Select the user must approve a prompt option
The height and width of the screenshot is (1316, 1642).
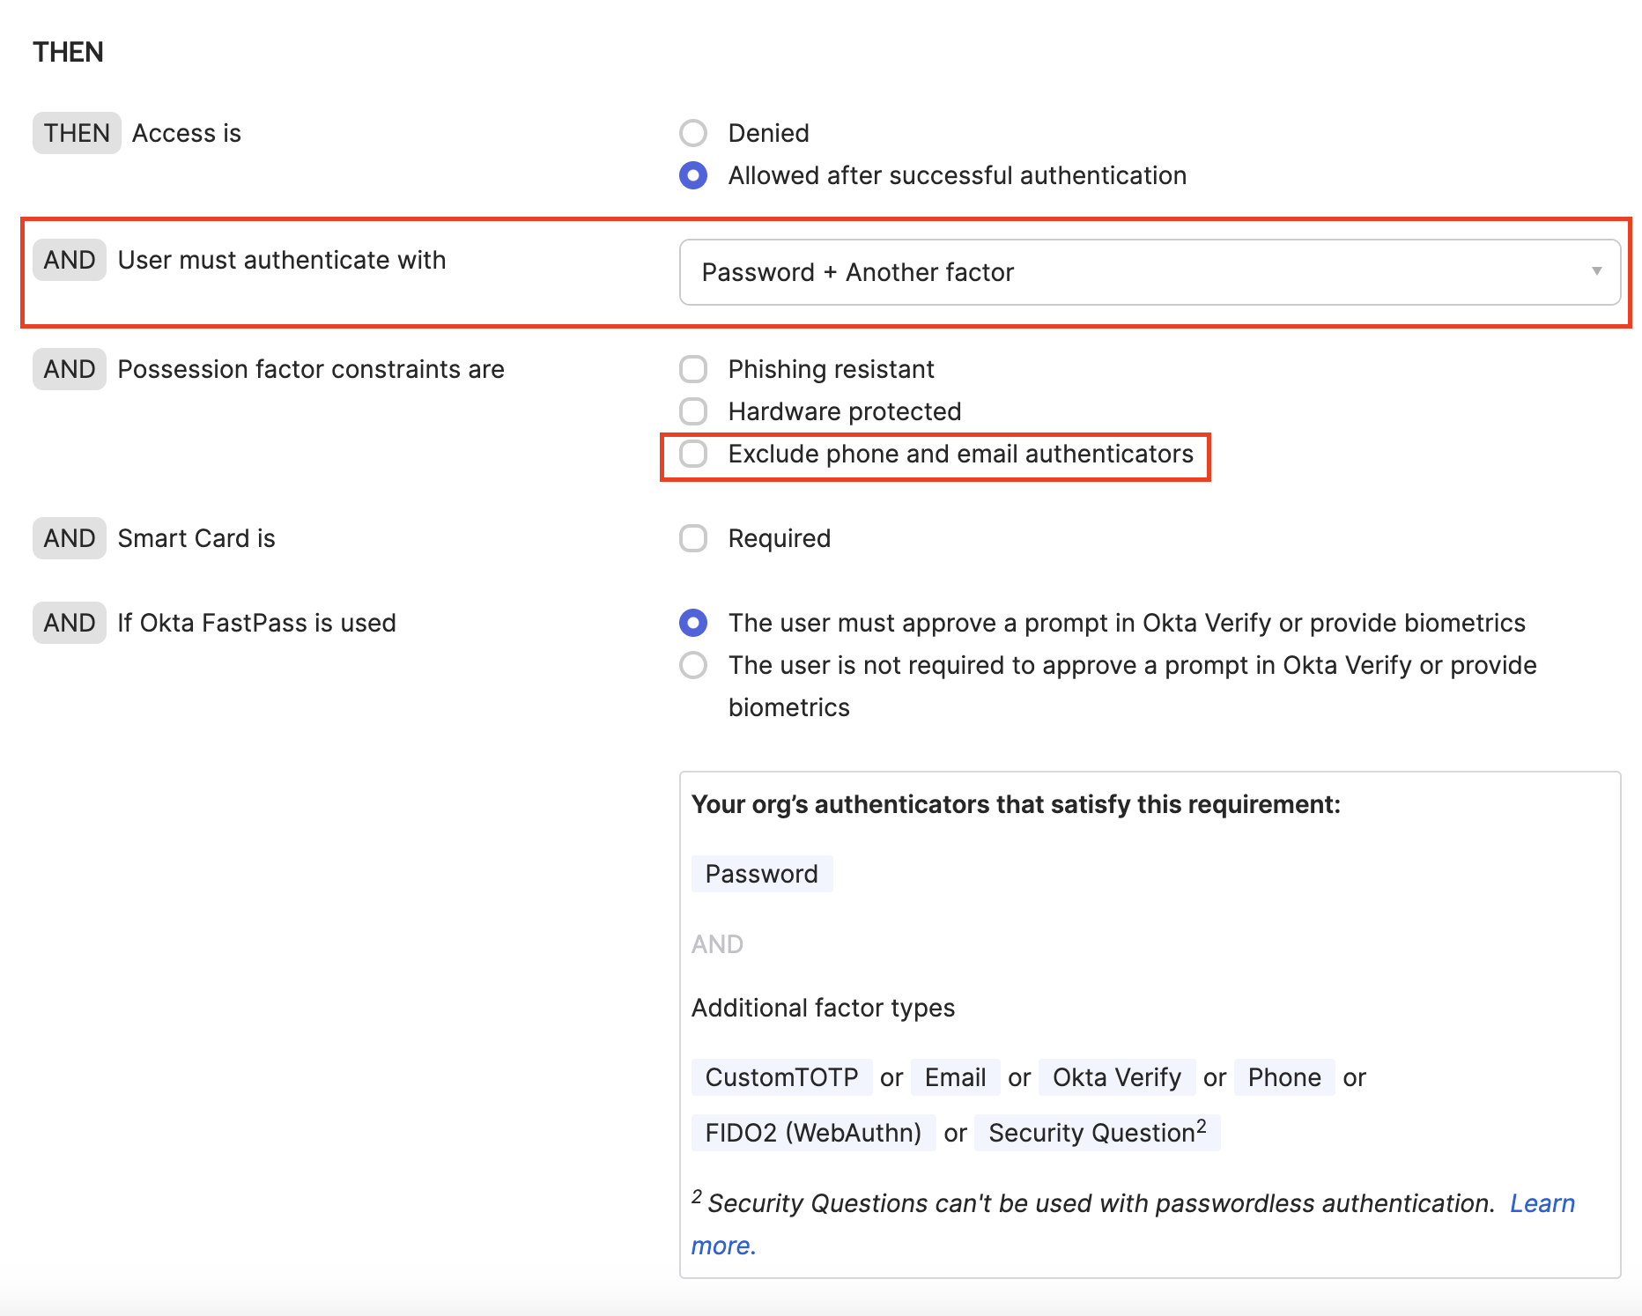pyautogui.click(x=693, y=623)
